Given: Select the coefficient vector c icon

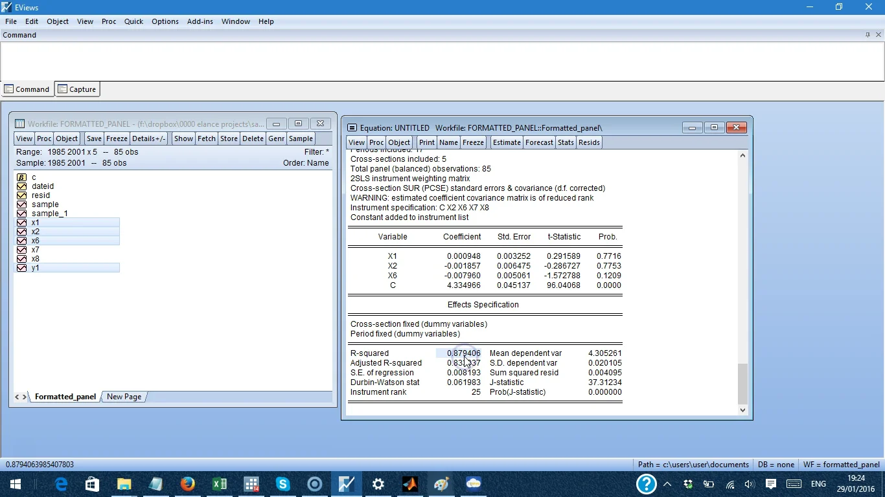Looking at the screenshot, I should point(21,177).
